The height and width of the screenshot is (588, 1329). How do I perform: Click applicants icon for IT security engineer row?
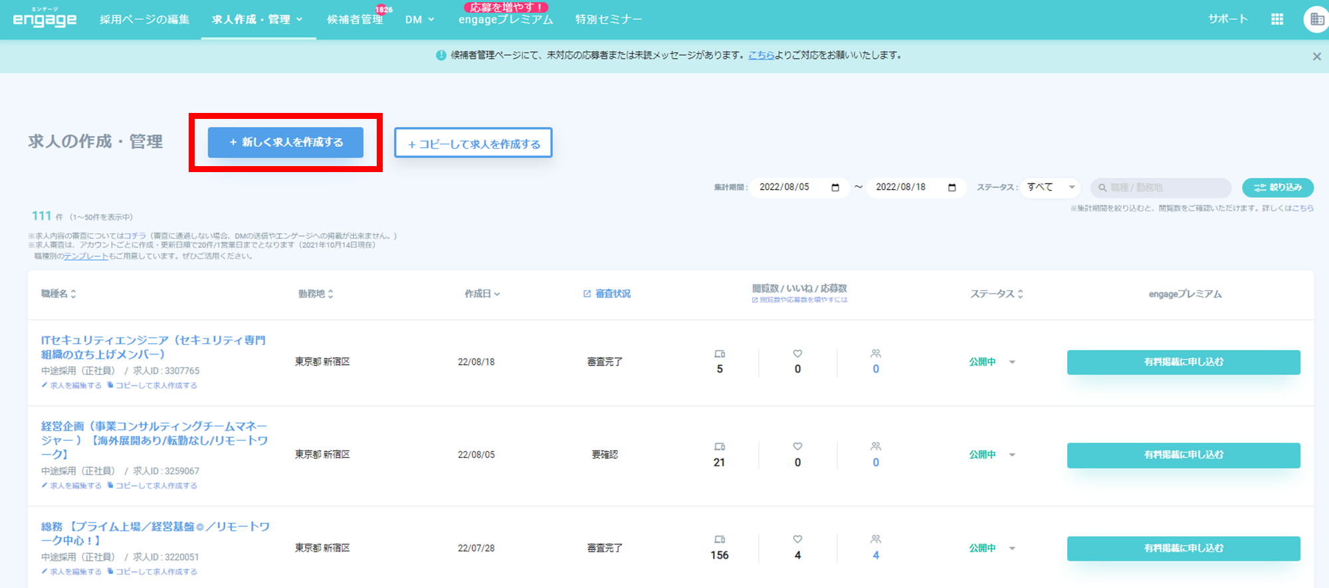click(876, 353)
